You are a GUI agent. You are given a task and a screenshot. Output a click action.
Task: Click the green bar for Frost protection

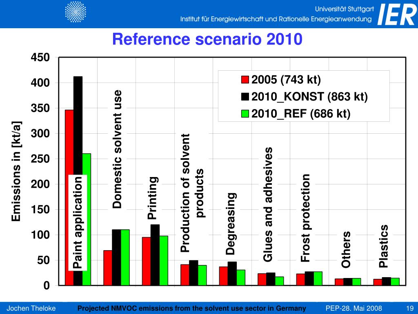[x=318, y=278]
